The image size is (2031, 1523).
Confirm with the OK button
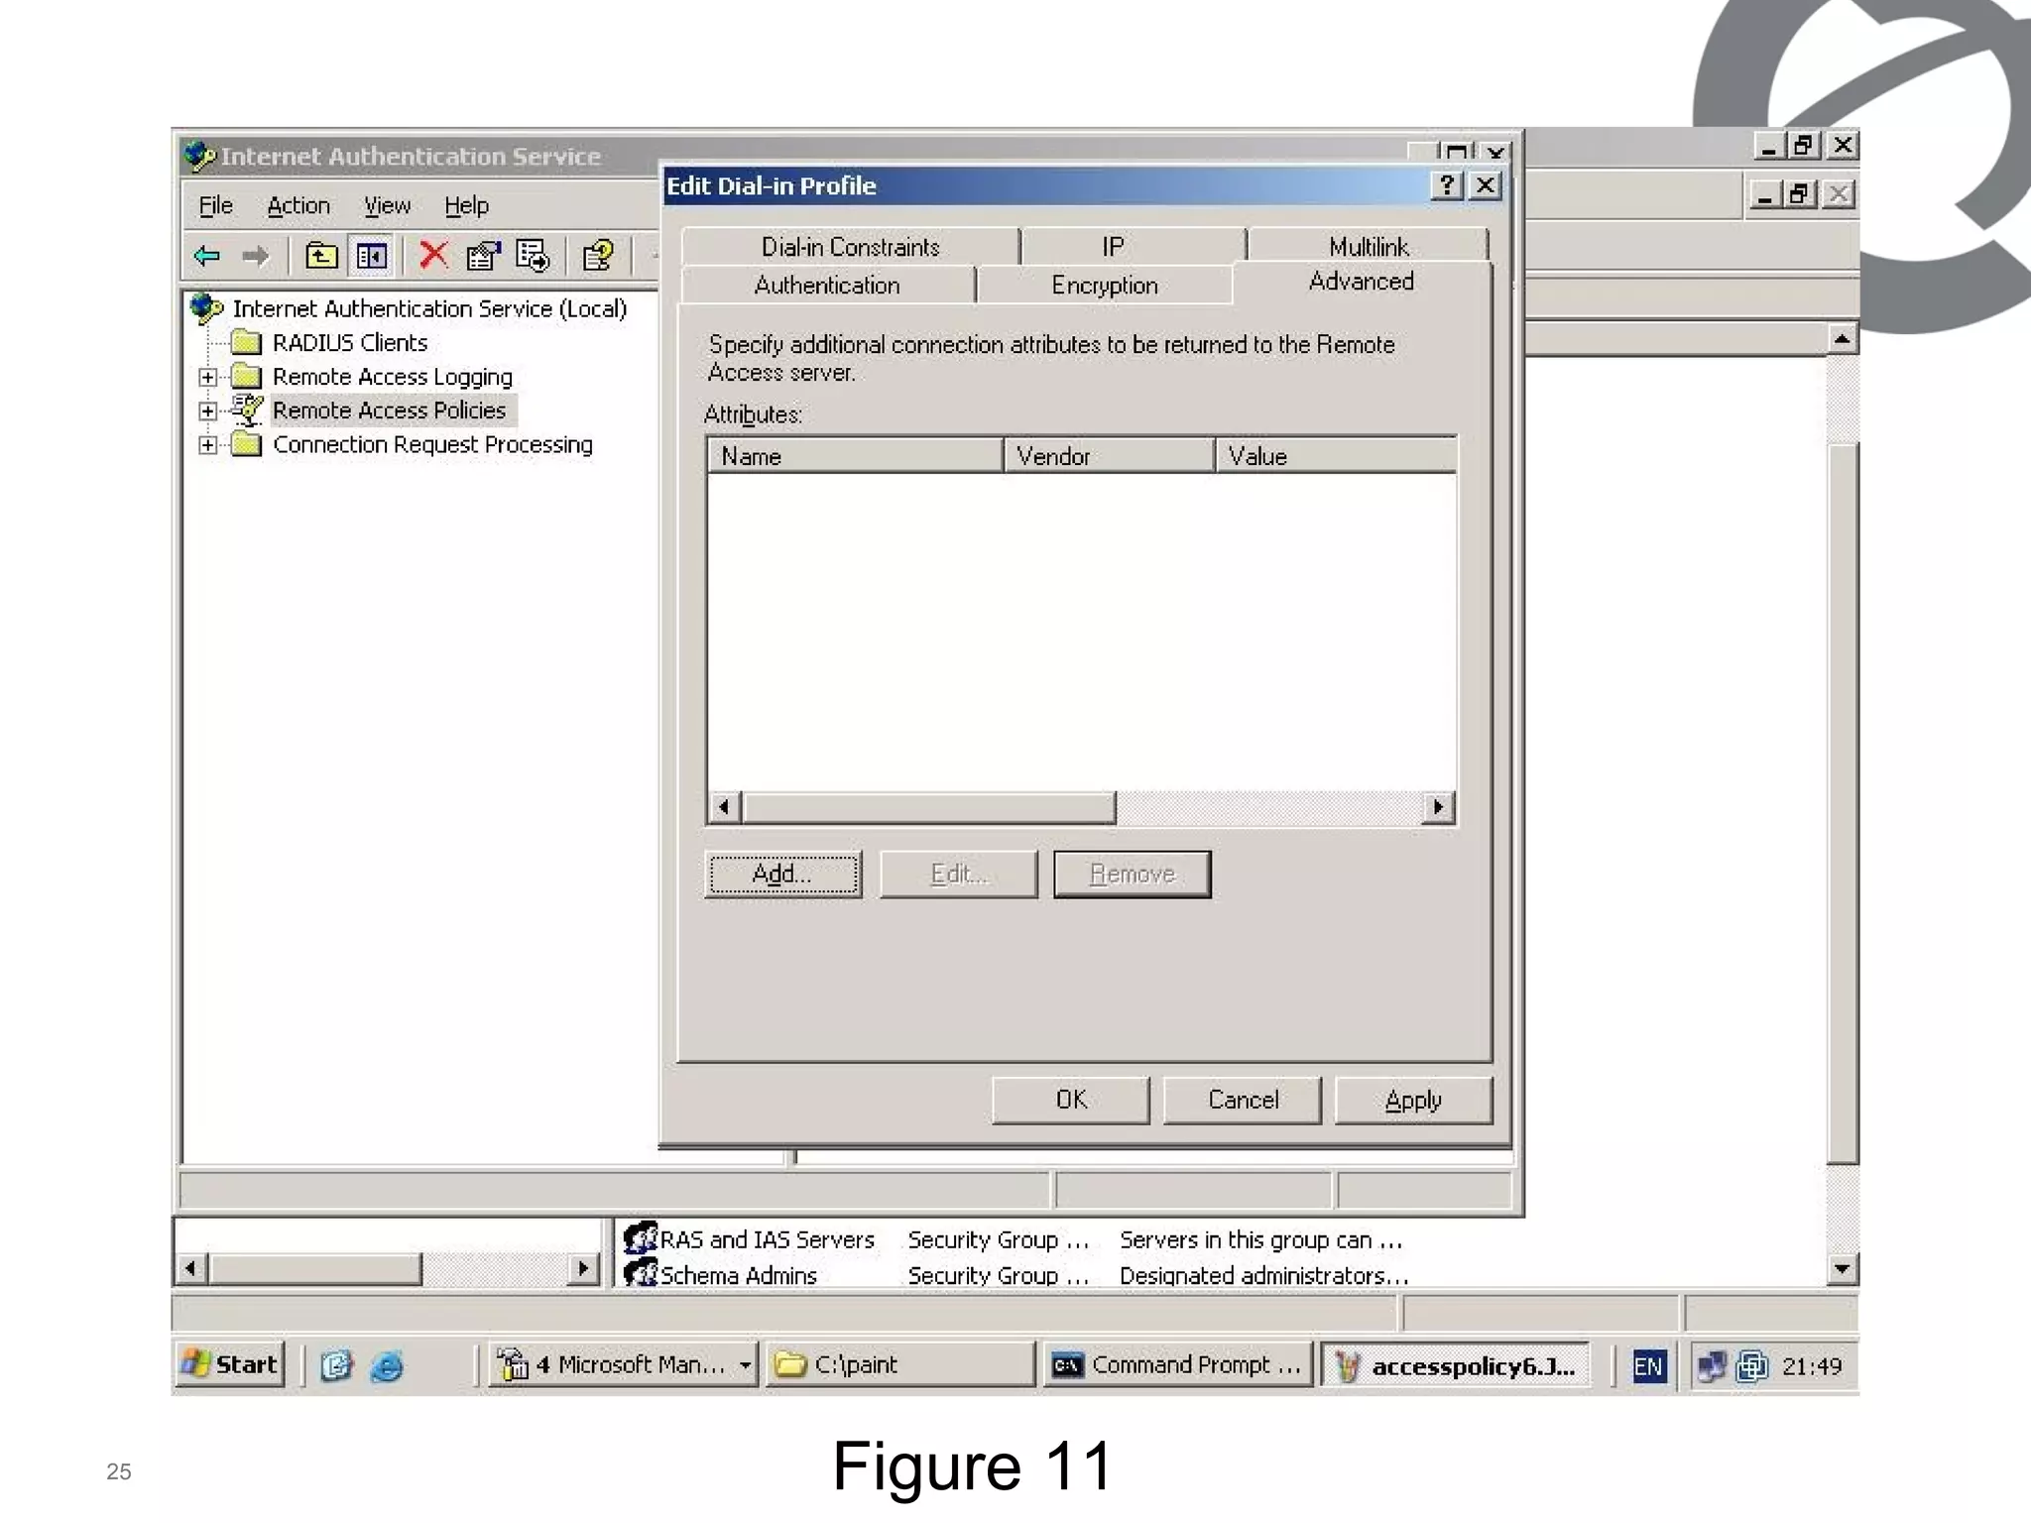click(1071, 1100)
